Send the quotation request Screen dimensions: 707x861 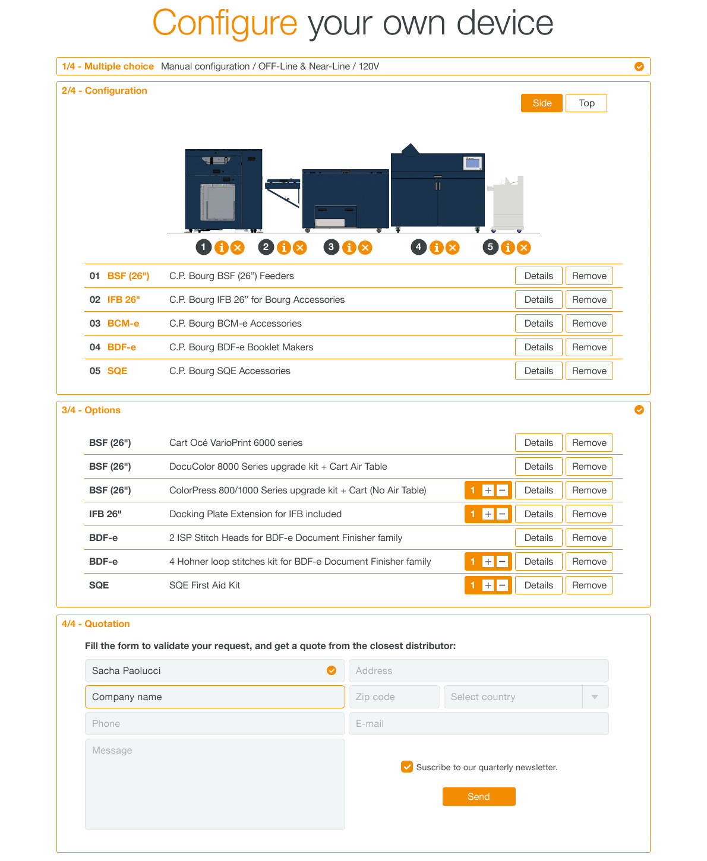click(x=479, y=796)
